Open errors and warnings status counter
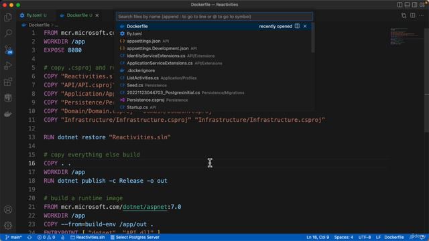Viewport: 429px width, 241px height. pyautogui.click(x=46, y=237)
